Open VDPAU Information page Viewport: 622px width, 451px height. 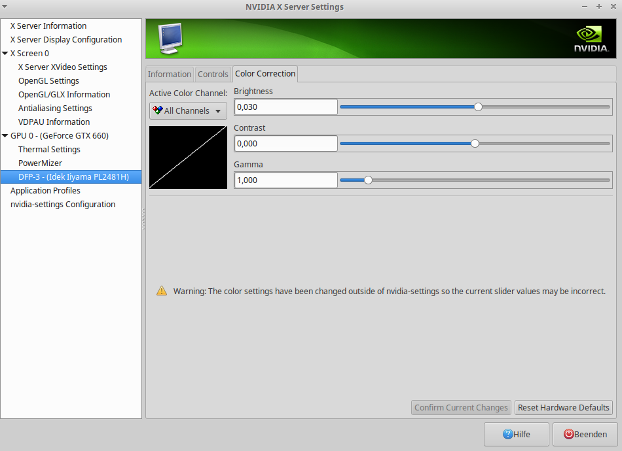pos(54,122)
